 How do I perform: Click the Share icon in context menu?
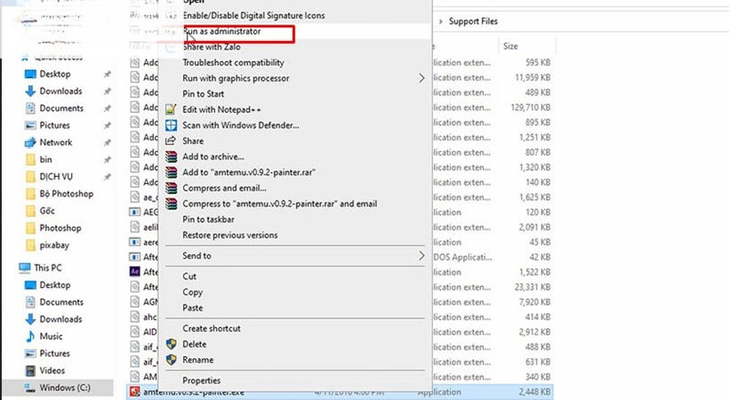(x=171, y=141)
